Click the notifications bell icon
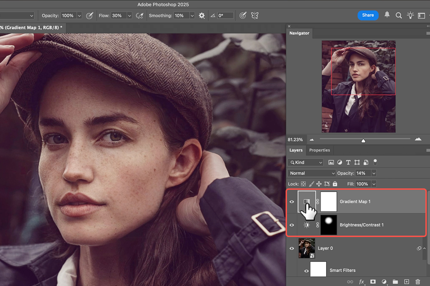Screen dimensions: 430x286 tap(387, 15)
